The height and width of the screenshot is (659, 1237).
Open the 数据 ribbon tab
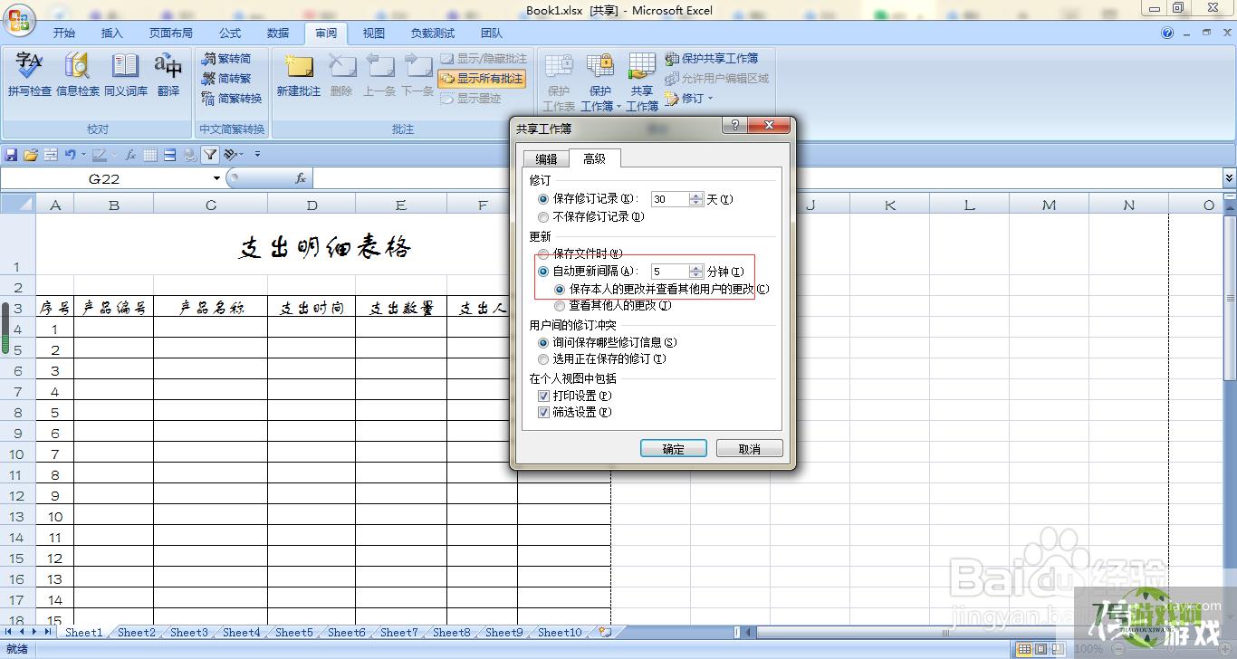(x=278, y=33)
